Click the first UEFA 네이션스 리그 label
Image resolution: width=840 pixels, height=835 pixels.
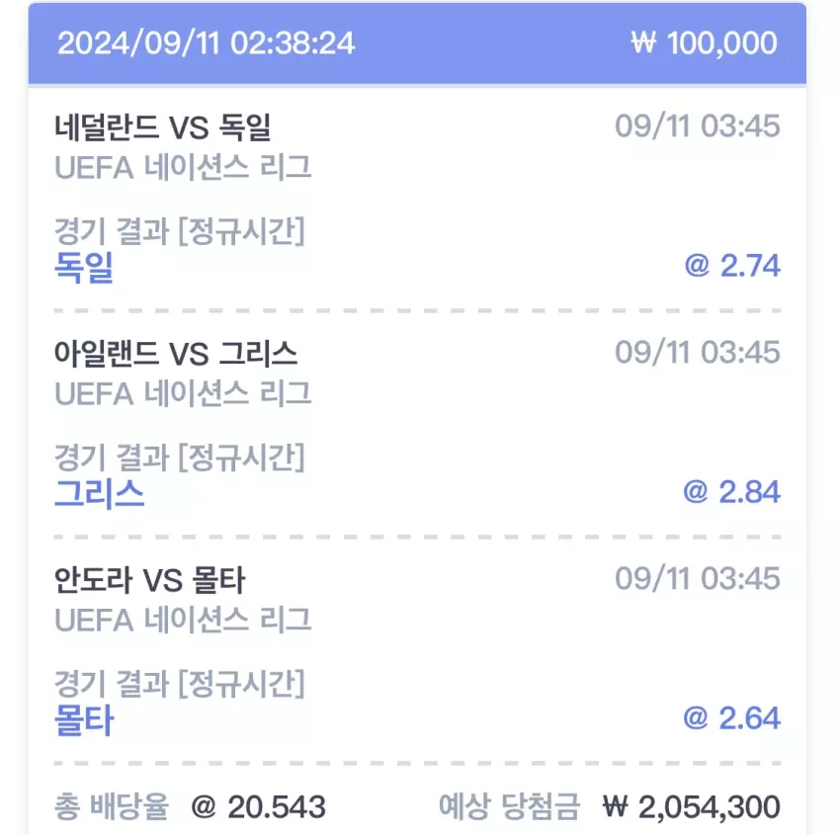click(183, 167)
